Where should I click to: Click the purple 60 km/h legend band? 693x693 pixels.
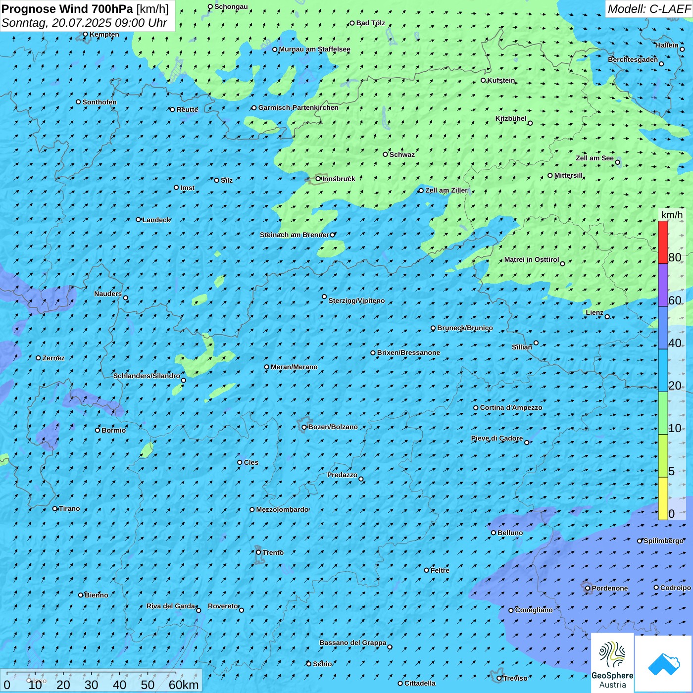point(663,285)
